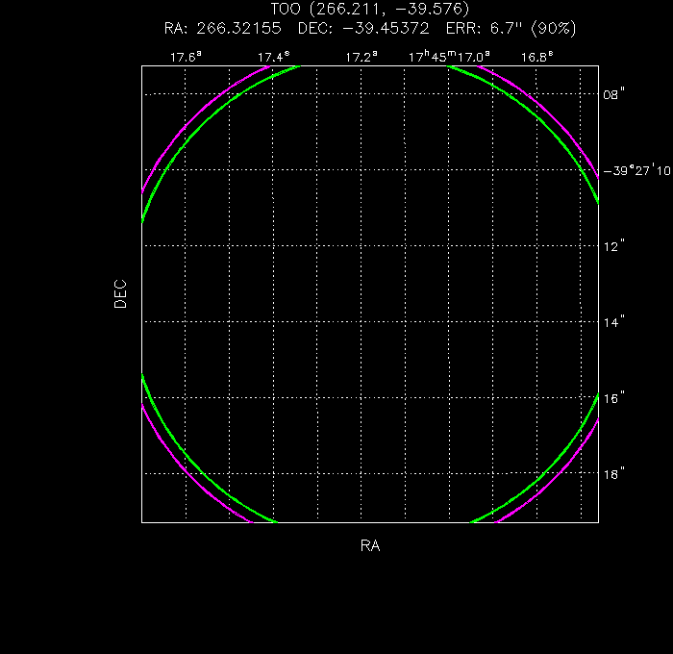Viewport: 673px width, 654px height.
Task: Click the 12" declination tick label
Action: click(613, 246)
